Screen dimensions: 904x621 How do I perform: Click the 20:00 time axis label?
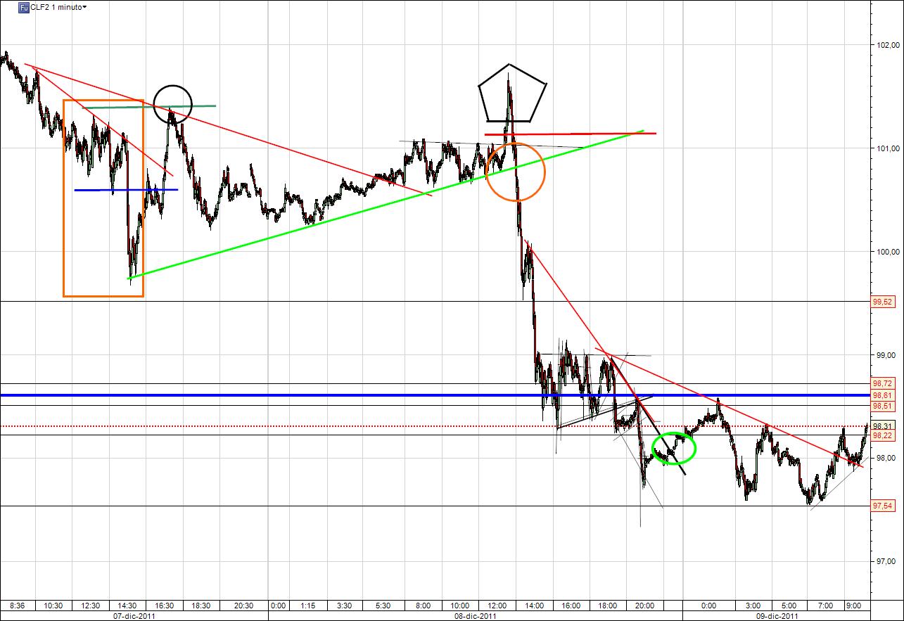(645, 605)
